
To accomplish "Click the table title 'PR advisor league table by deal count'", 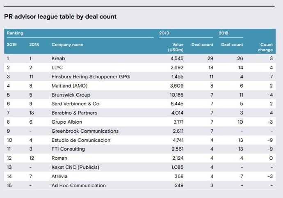I will [60, 17].
